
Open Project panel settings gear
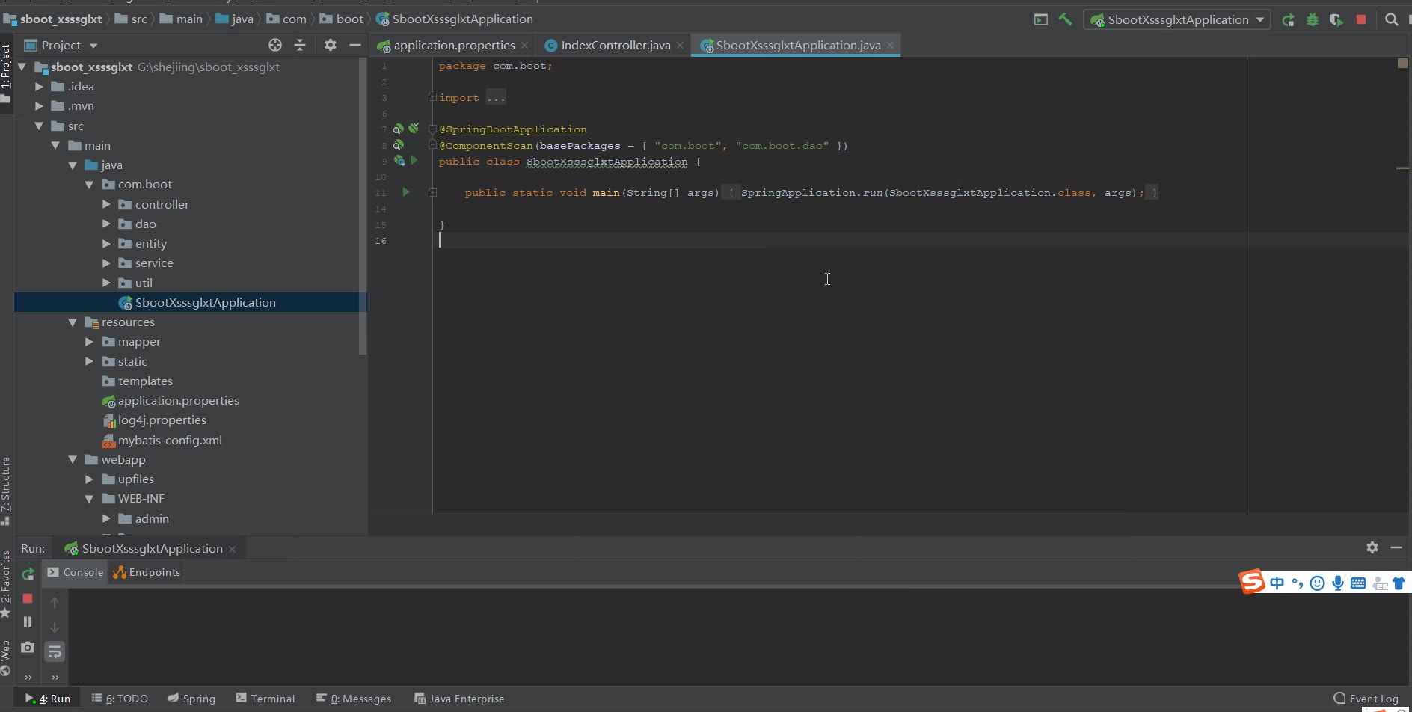330,46
